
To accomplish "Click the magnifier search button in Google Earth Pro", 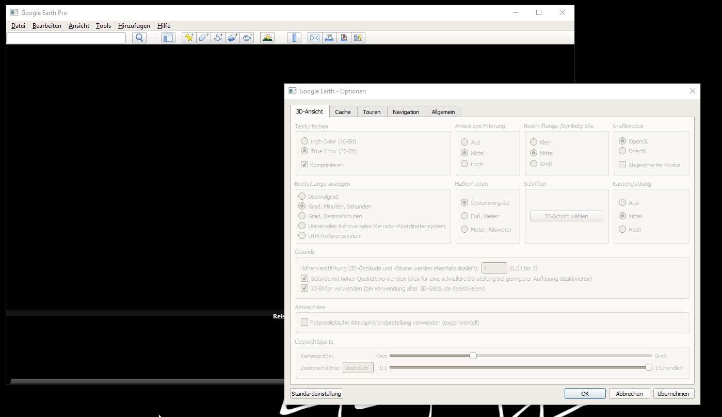I will pyautogui.click(x=139, y=38).
